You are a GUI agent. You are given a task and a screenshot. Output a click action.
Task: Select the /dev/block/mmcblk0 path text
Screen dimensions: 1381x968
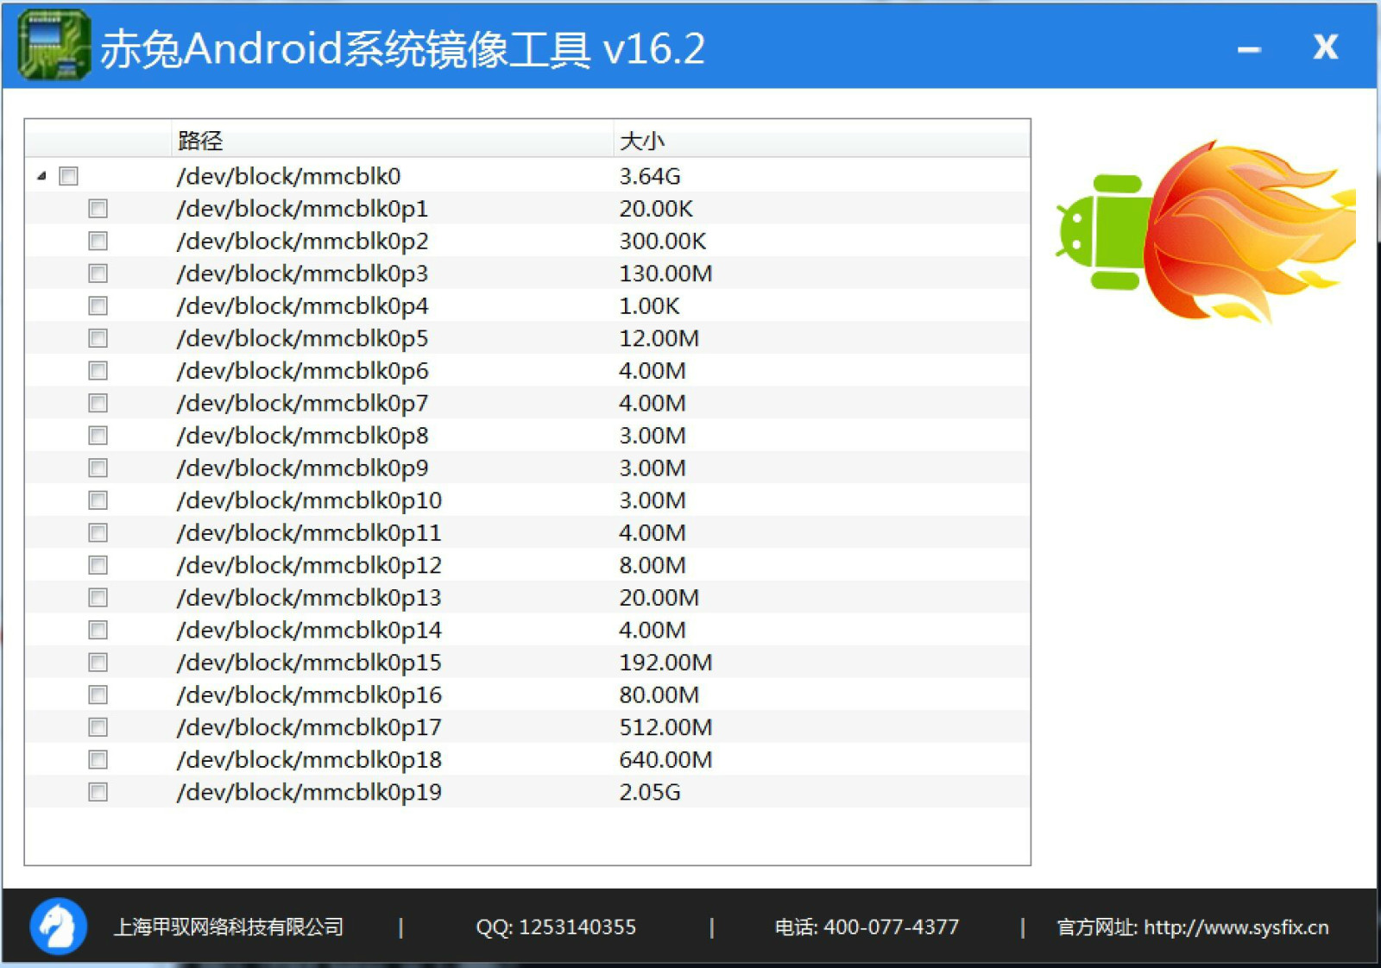click(288, 176)
